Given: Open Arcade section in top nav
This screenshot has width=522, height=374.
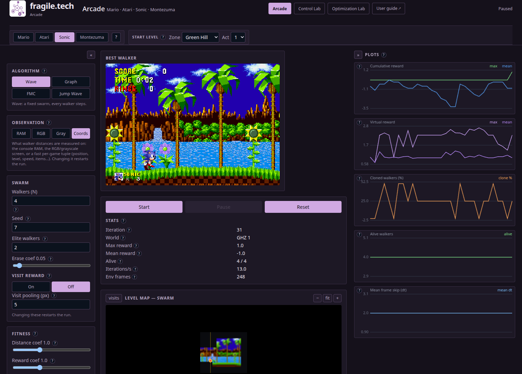Looking at the screenshot, I should point(280,8).
